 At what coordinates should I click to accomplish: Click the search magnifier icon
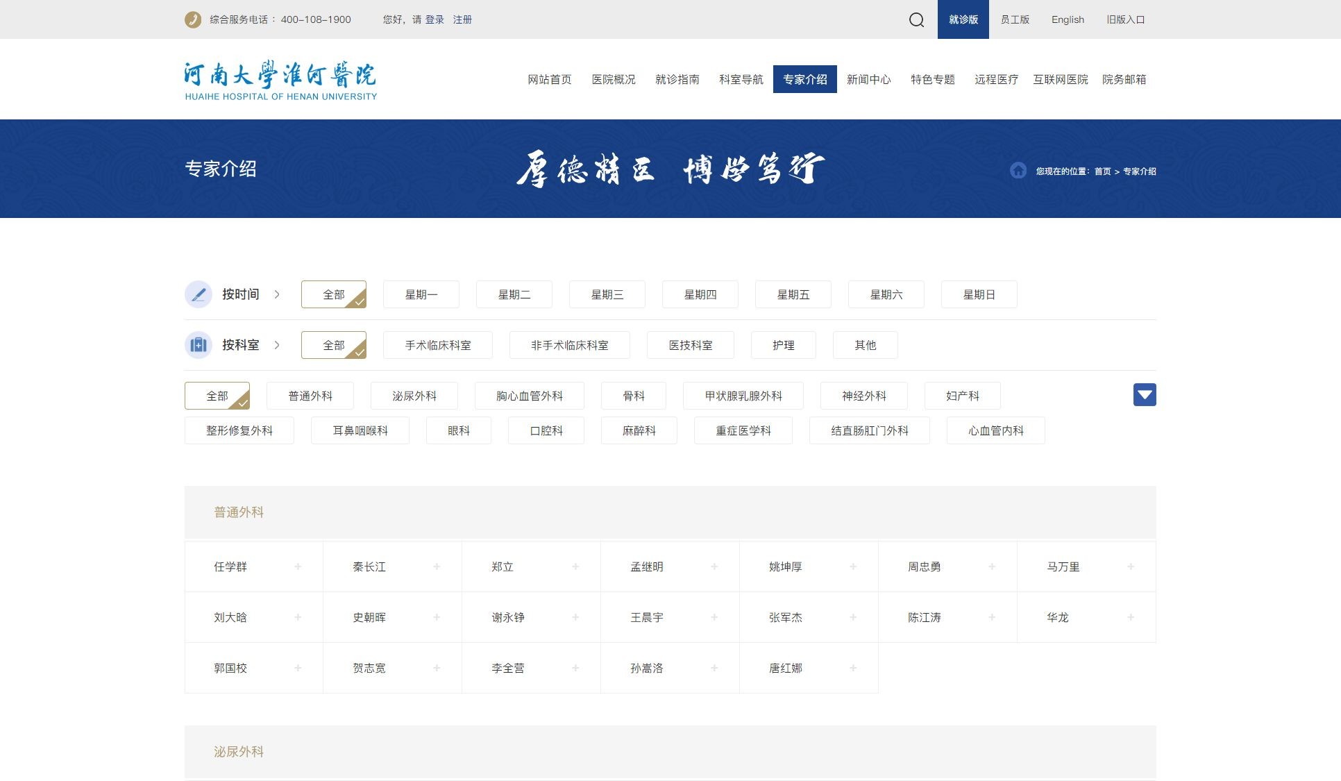[x=916, y=19]
